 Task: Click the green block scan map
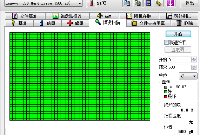point(80,76)
